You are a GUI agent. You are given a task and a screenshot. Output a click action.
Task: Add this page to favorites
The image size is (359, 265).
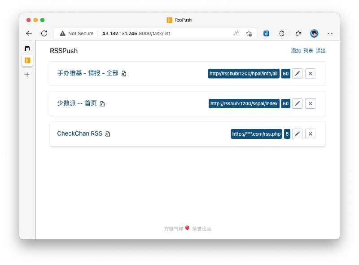tap(249, 33)
